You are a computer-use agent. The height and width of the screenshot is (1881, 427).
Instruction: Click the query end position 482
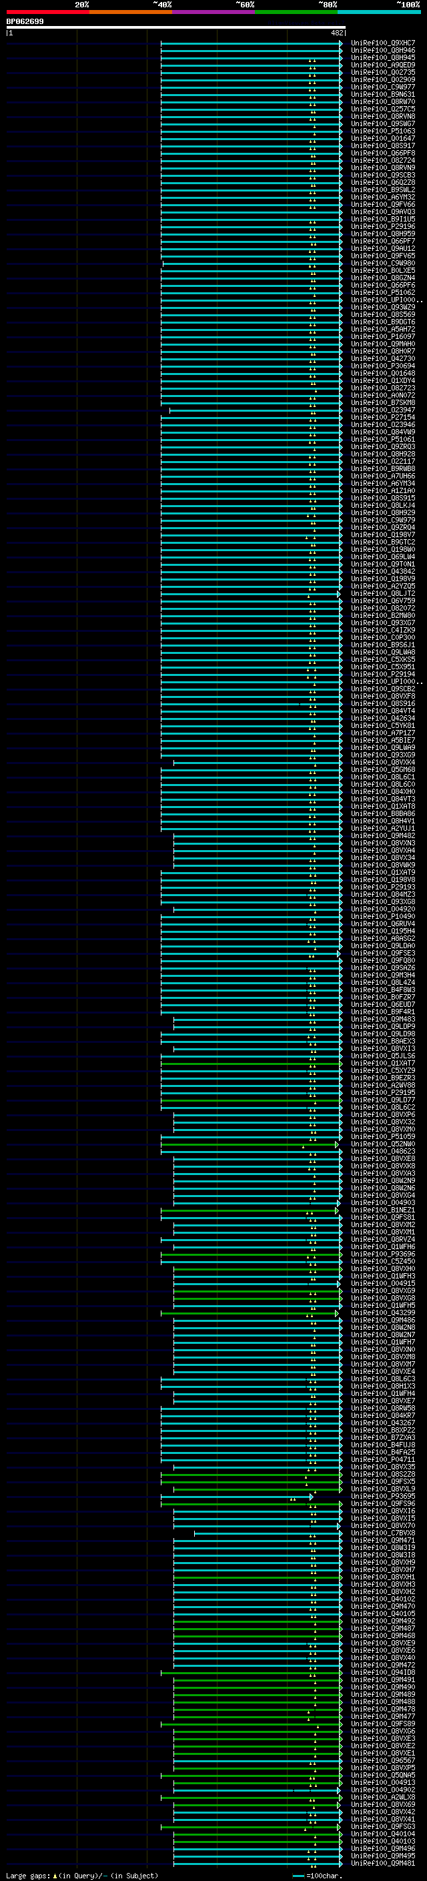[336, 33]
